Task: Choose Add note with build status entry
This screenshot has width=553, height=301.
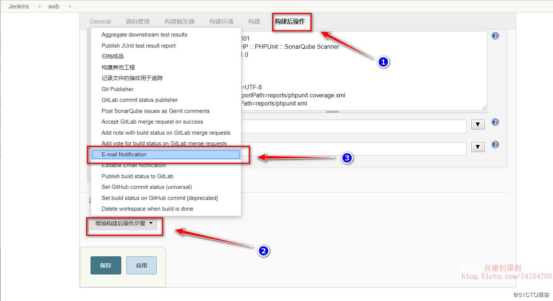Action: coord(166,133)
